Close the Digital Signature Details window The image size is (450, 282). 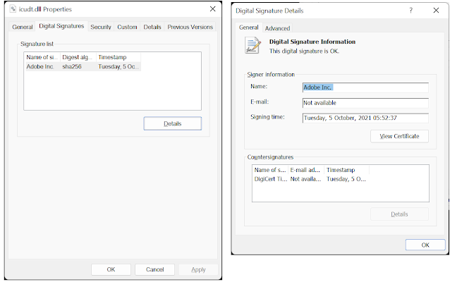436,11
